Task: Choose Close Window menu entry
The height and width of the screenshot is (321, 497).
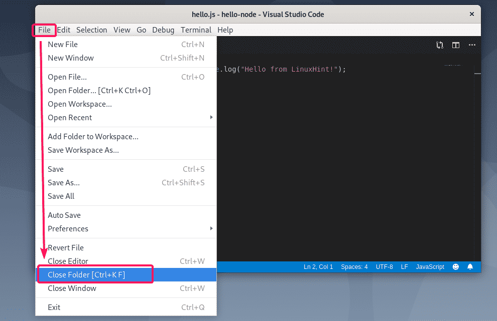Action: point(126,288)
